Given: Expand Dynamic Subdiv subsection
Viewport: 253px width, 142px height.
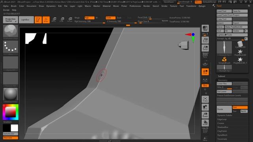Looking at the screenshot, I should tap(225, 115).
